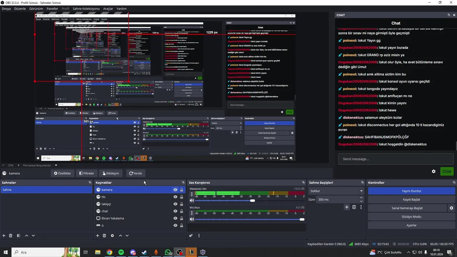Viewport: 457px width, 257px height.
Task: Adjust Masaüstü Ses volume slider handle
Action: pyautogui.click(x=252, y=201)
